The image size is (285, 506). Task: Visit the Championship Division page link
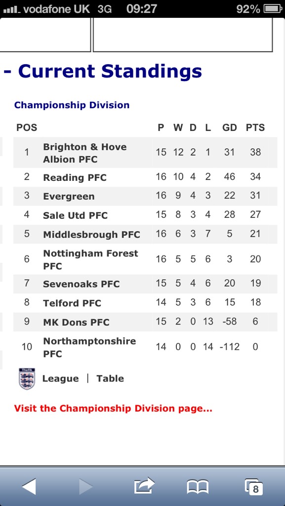pyautogui.click(x=113, y=409)
